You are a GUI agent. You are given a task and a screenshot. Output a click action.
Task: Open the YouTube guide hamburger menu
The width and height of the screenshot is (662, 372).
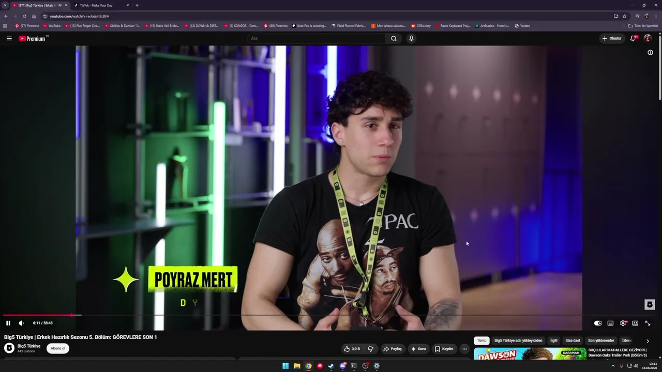(9, 38)
